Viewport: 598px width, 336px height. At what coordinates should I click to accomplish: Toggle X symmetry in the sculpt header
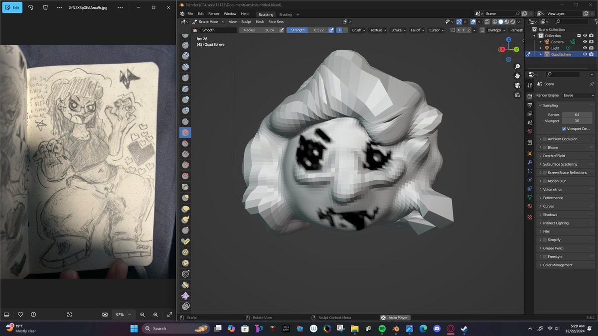(458, 30)
